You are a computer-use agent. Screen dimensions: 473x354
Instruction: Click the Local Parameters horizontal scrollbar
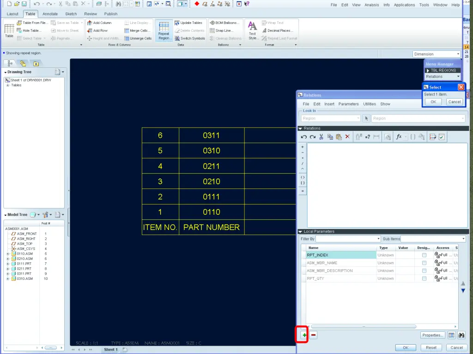click(364, 327)
